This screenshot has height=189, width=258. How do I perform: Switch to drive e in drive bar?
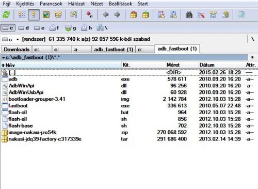tap(39, 28)
